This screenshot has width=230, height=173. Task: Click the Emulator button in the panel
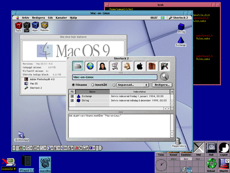186,155
